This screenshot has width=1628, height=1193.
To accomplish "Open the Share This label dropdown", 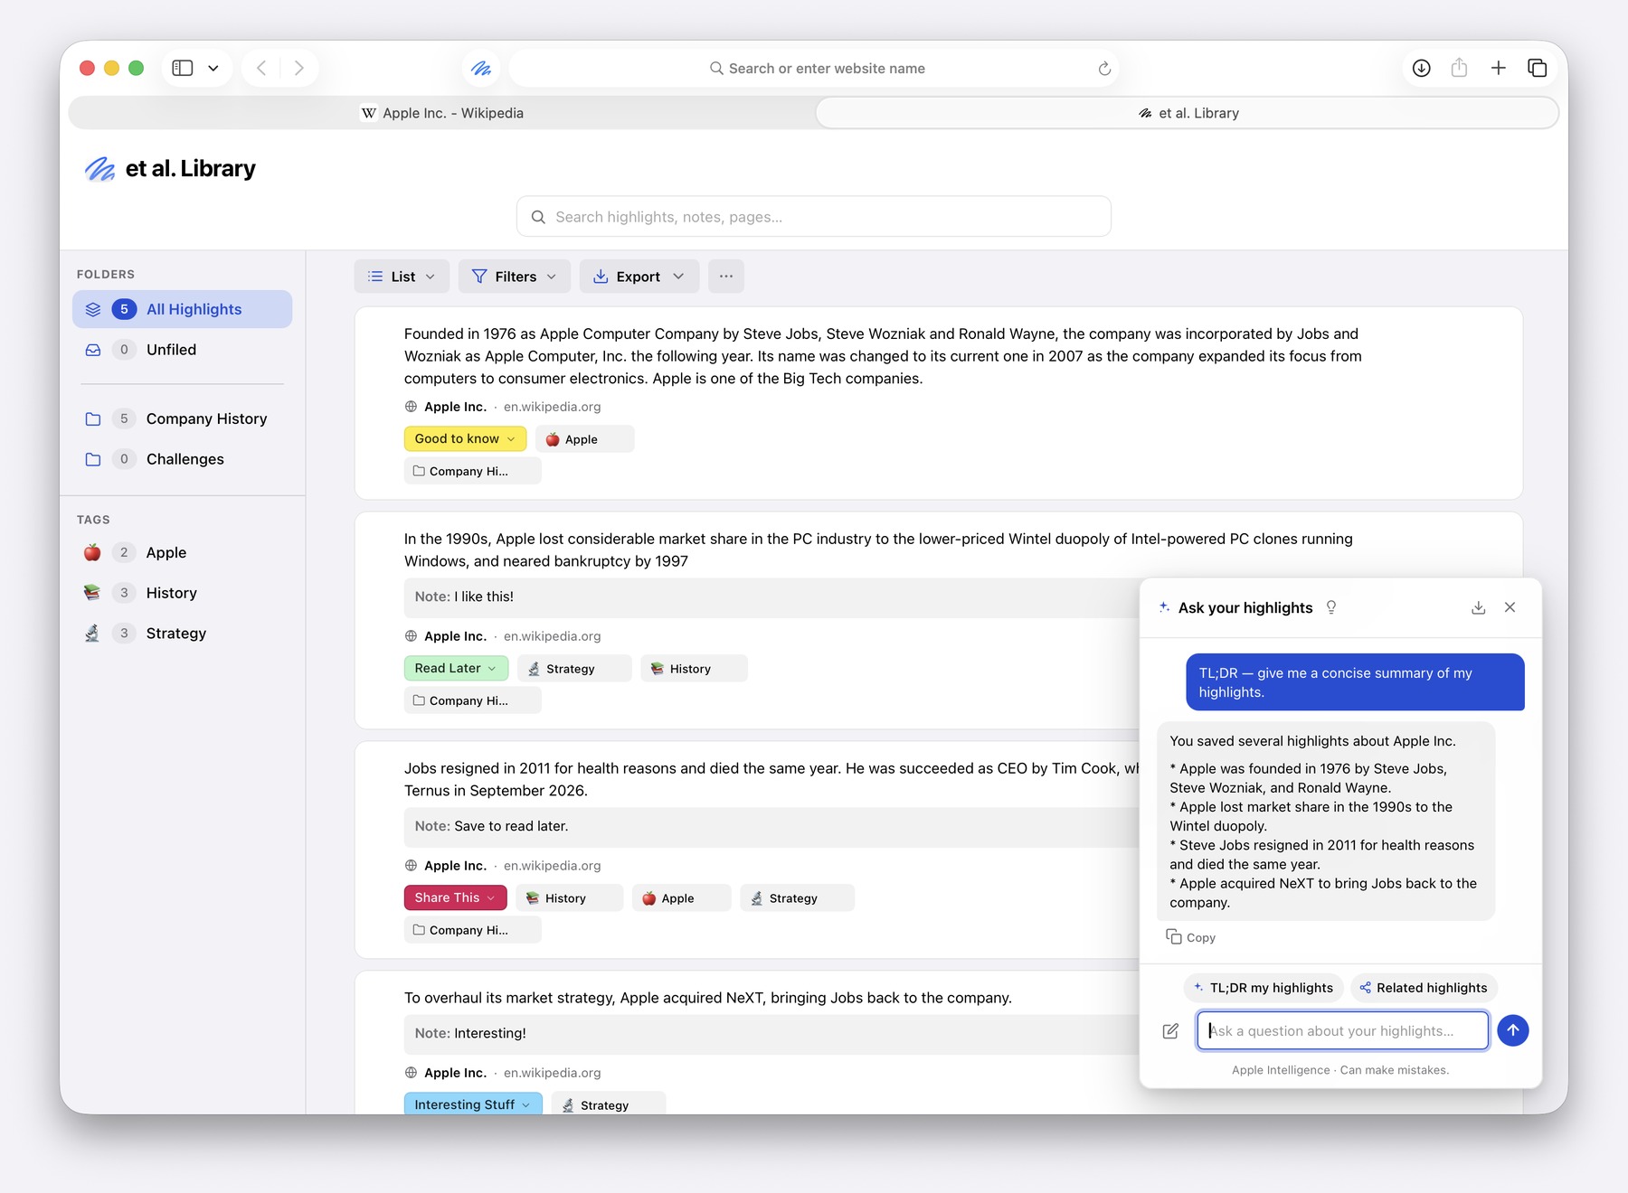I will coord(455,897).
